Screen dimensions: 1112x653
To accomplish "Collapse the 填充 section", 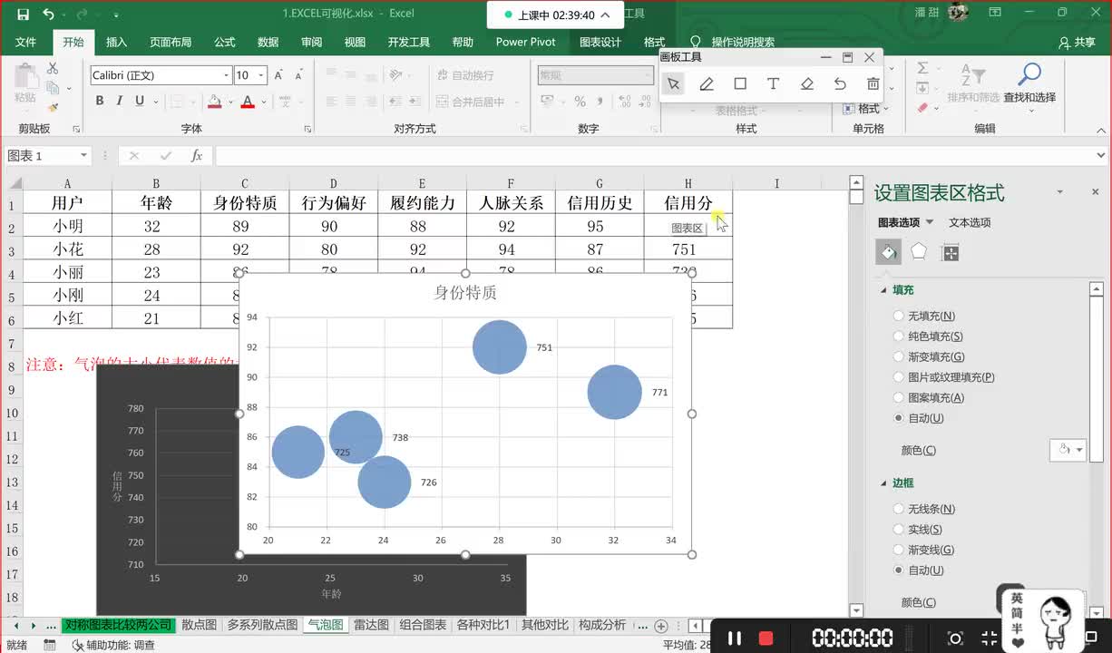I will point(884,290).
